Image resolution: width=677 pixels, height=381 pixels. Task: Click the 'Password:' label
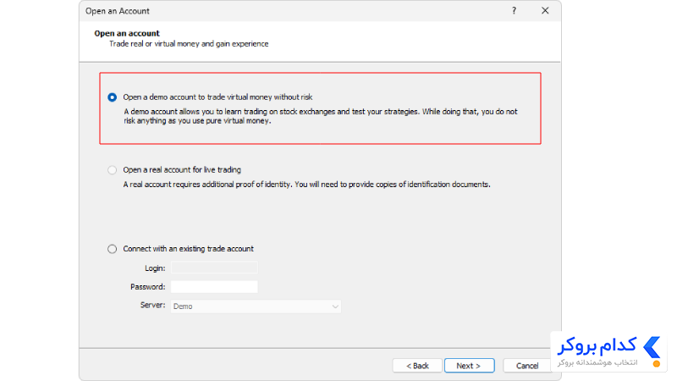(x=147, y=287)
